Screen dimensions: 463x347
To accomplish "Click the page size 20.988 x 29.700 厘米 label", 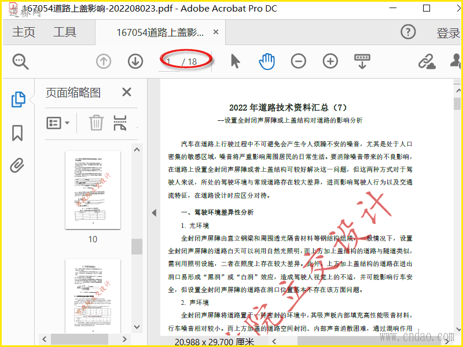I will tap(214, 342).
